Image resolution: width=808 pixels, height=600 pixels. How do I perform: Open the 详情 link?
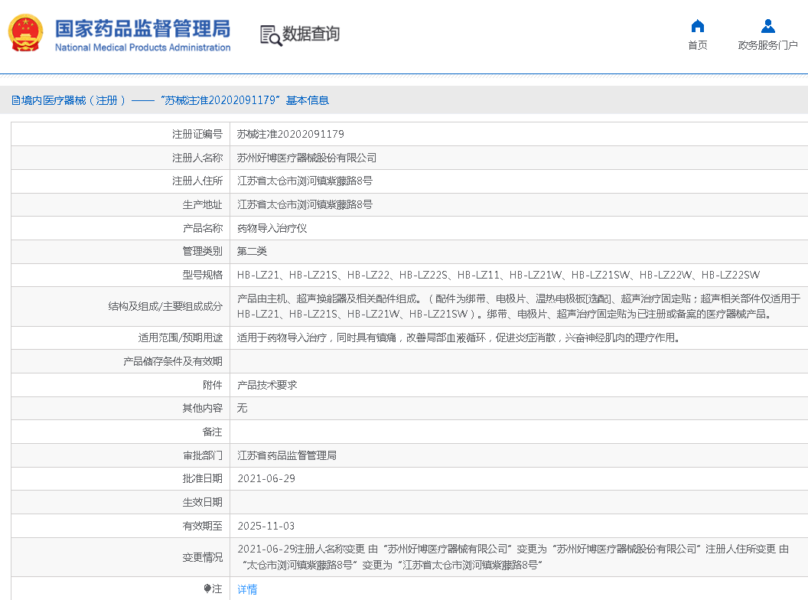pos(247,589)
